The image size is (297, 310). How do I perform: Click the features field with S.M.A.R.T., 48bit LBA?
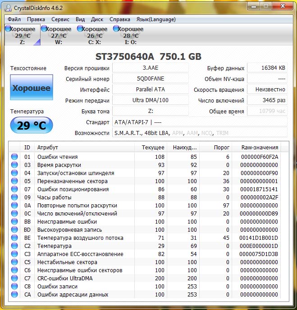[x=200, y=133]
